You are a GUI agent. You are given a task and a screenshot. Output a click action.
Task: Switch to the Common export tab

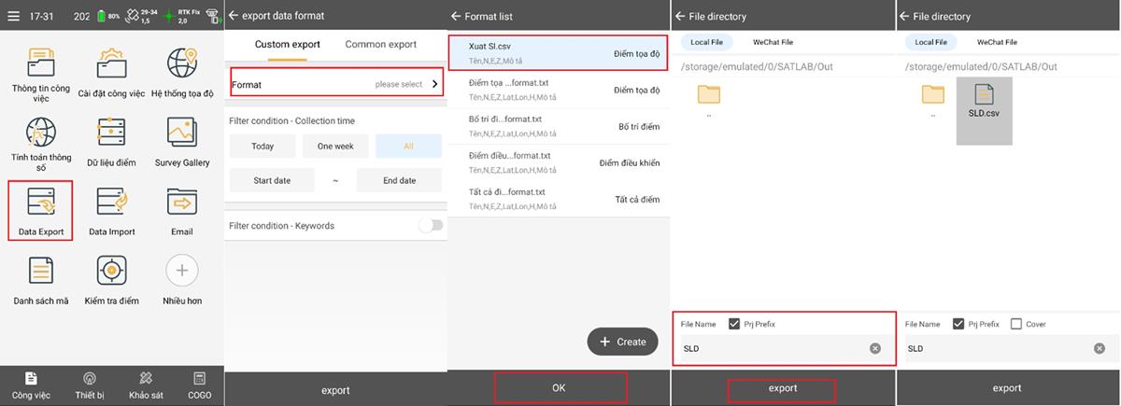[x=380, y=44]
